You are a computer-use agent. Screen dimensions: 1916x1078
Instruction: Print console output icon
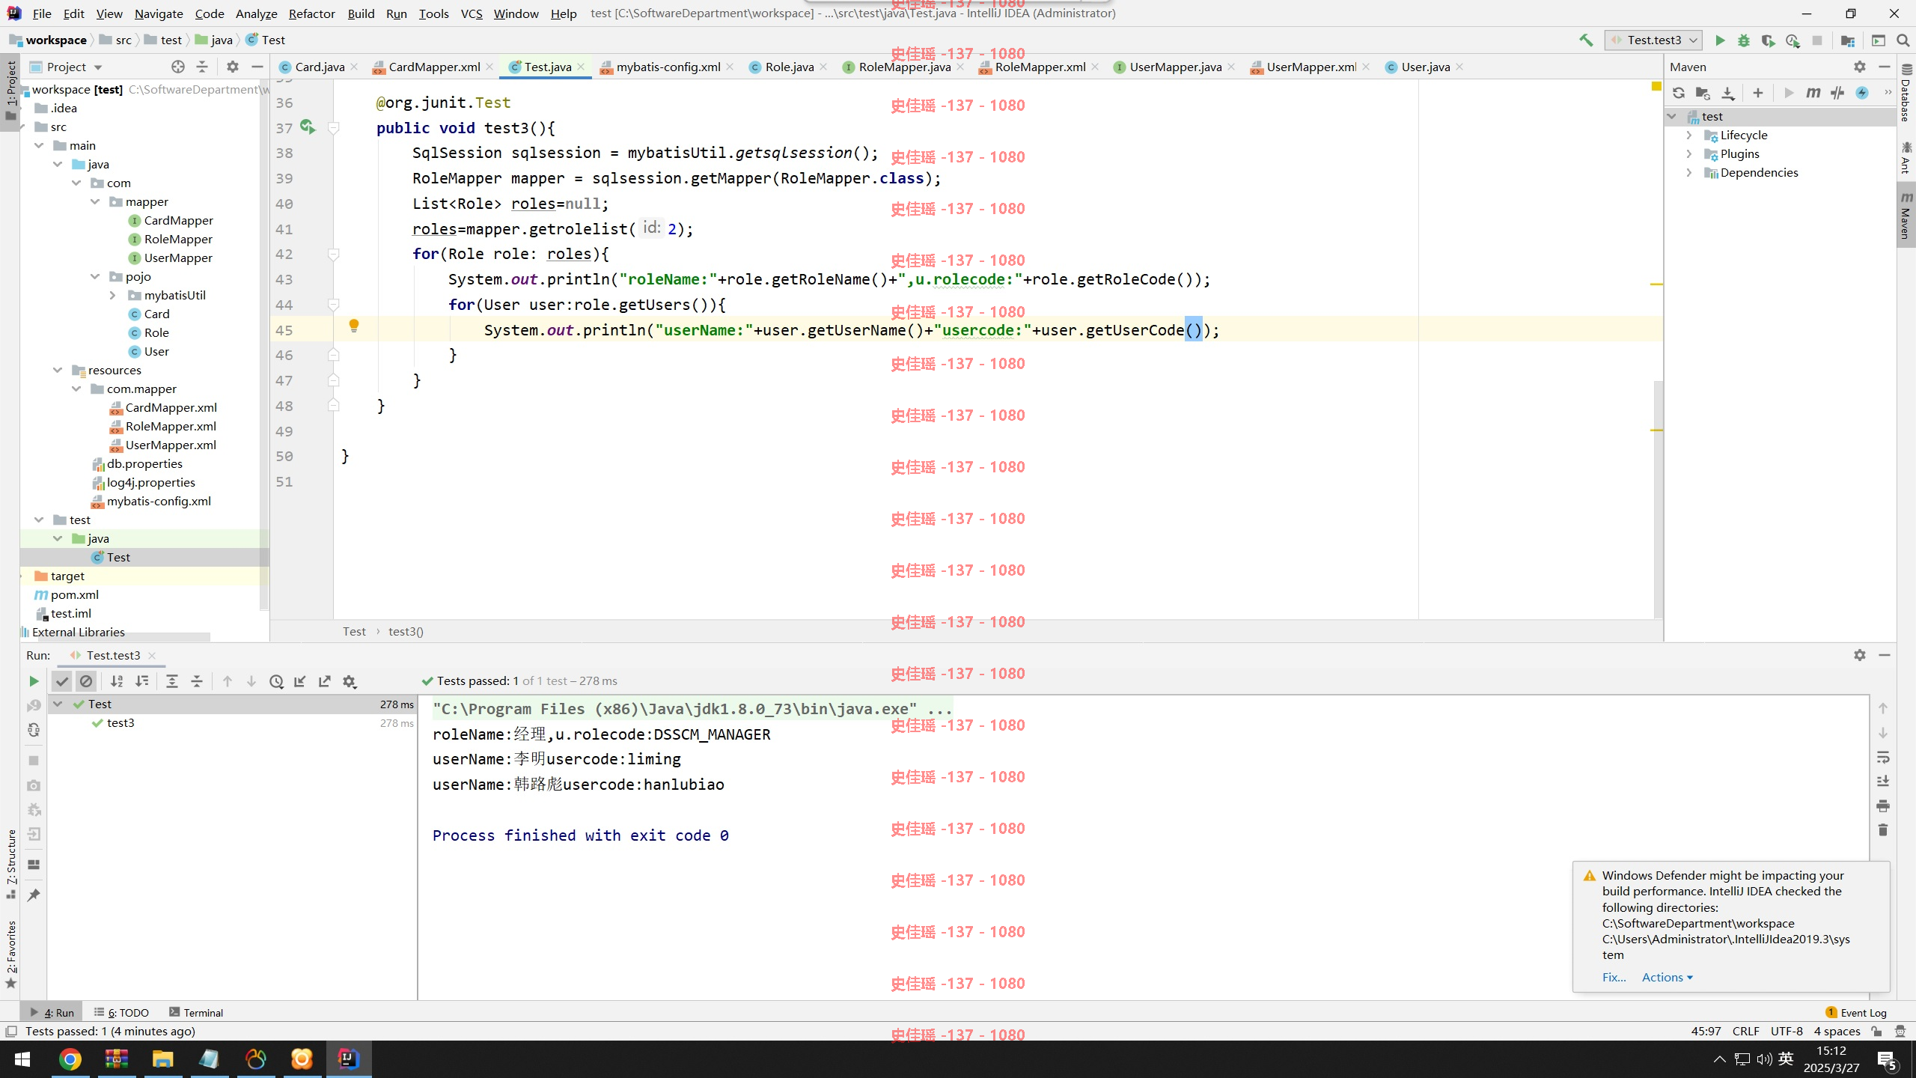tap(1883, 806)
